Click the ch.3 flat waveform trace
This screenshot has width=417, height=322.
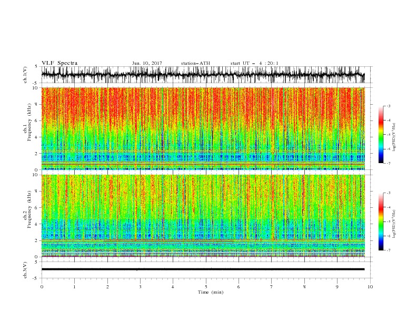(203, 269)
